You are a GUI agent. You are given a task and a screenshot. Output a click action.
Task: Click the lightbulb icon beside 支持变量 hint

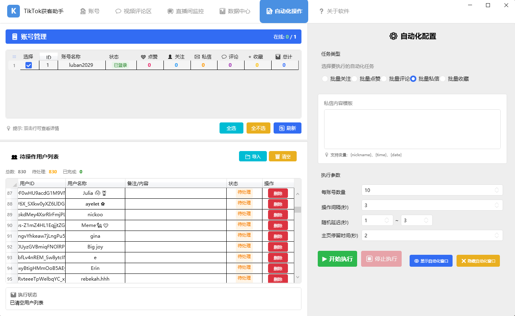coord(327,155)
